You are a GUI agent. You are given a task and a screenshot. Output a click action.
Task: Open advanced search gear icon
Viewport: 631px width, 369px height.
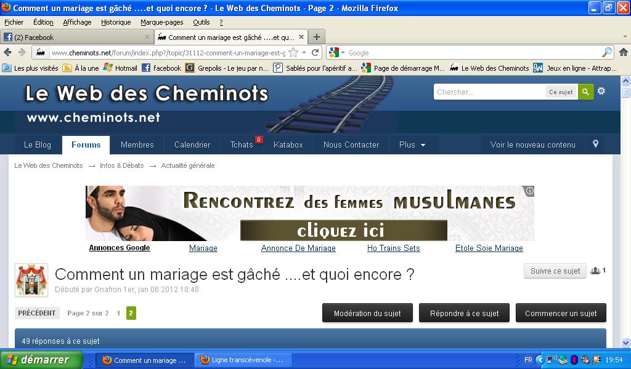coord(601,91)
